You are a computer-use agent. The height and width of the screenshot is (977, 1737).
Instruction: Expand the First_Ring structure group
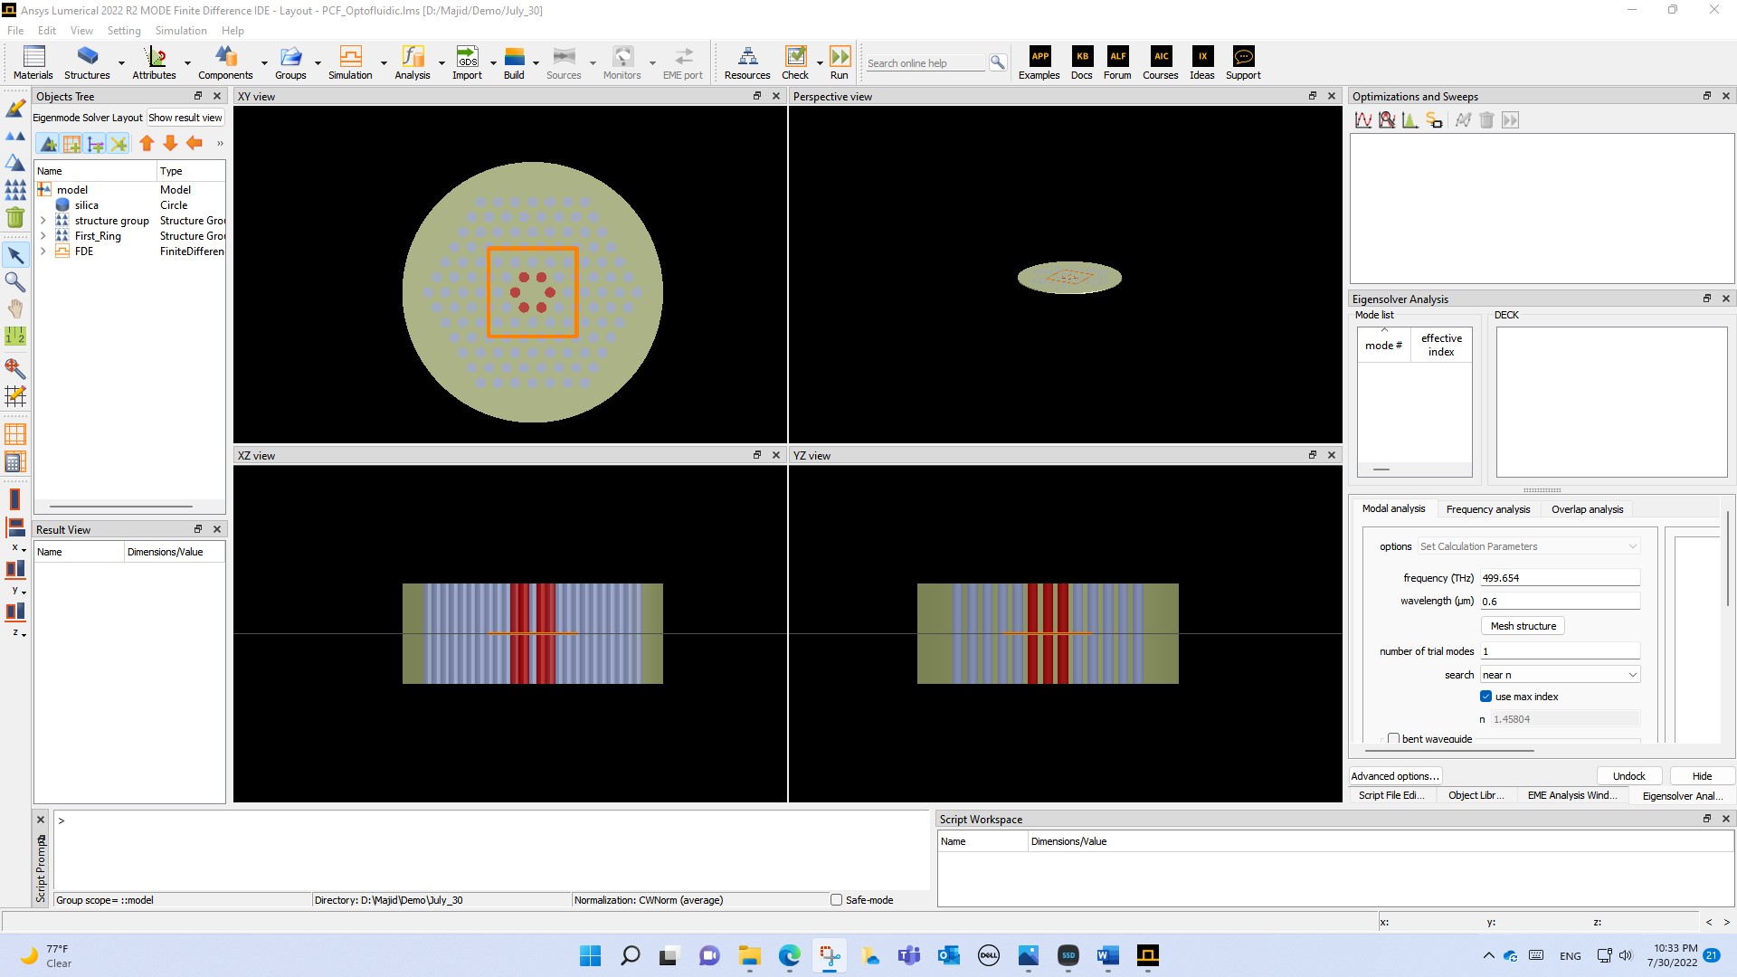(x=43, y=236)
